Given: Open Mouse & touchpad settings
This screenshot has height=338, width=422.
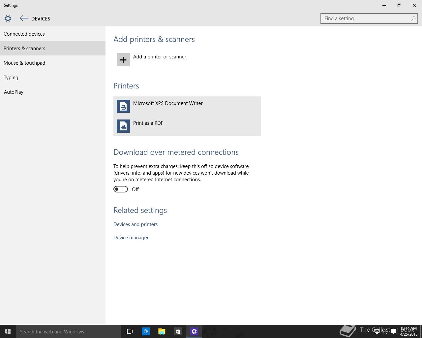Looking at the screenshot, I should (53, 63).
